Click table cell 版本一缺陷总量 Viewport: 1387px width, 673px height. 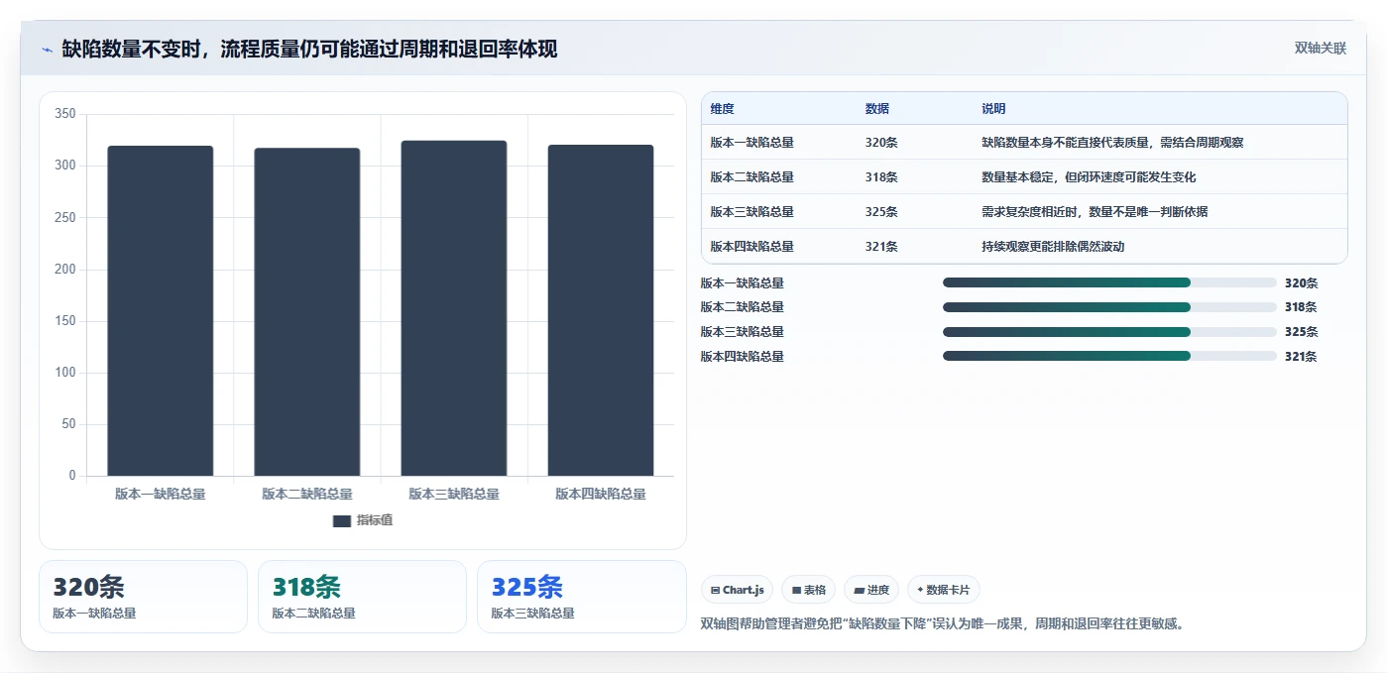[752, 143]
